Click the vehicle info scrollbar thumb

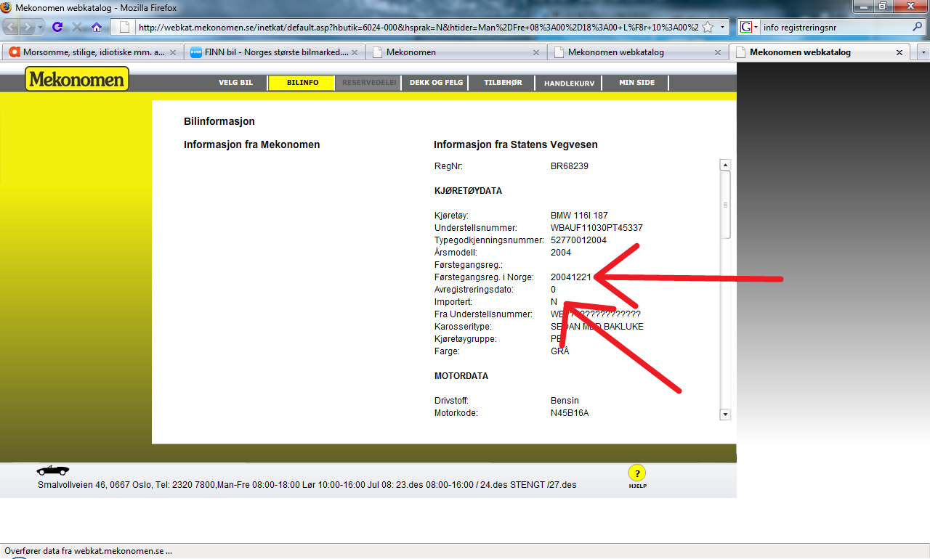(725, 204)
